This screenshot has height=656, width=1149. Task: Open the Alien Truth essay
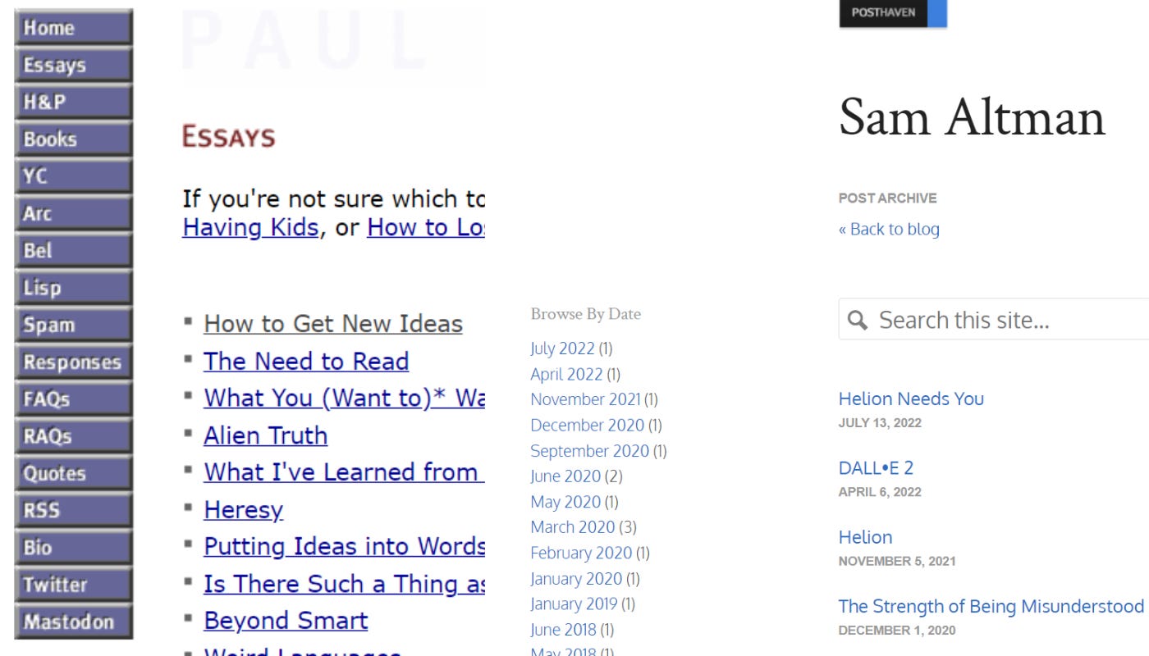(265, 435)
